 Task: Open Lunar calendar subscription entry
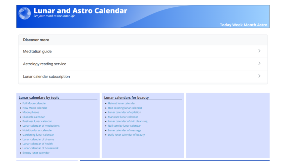click(143, 76)
